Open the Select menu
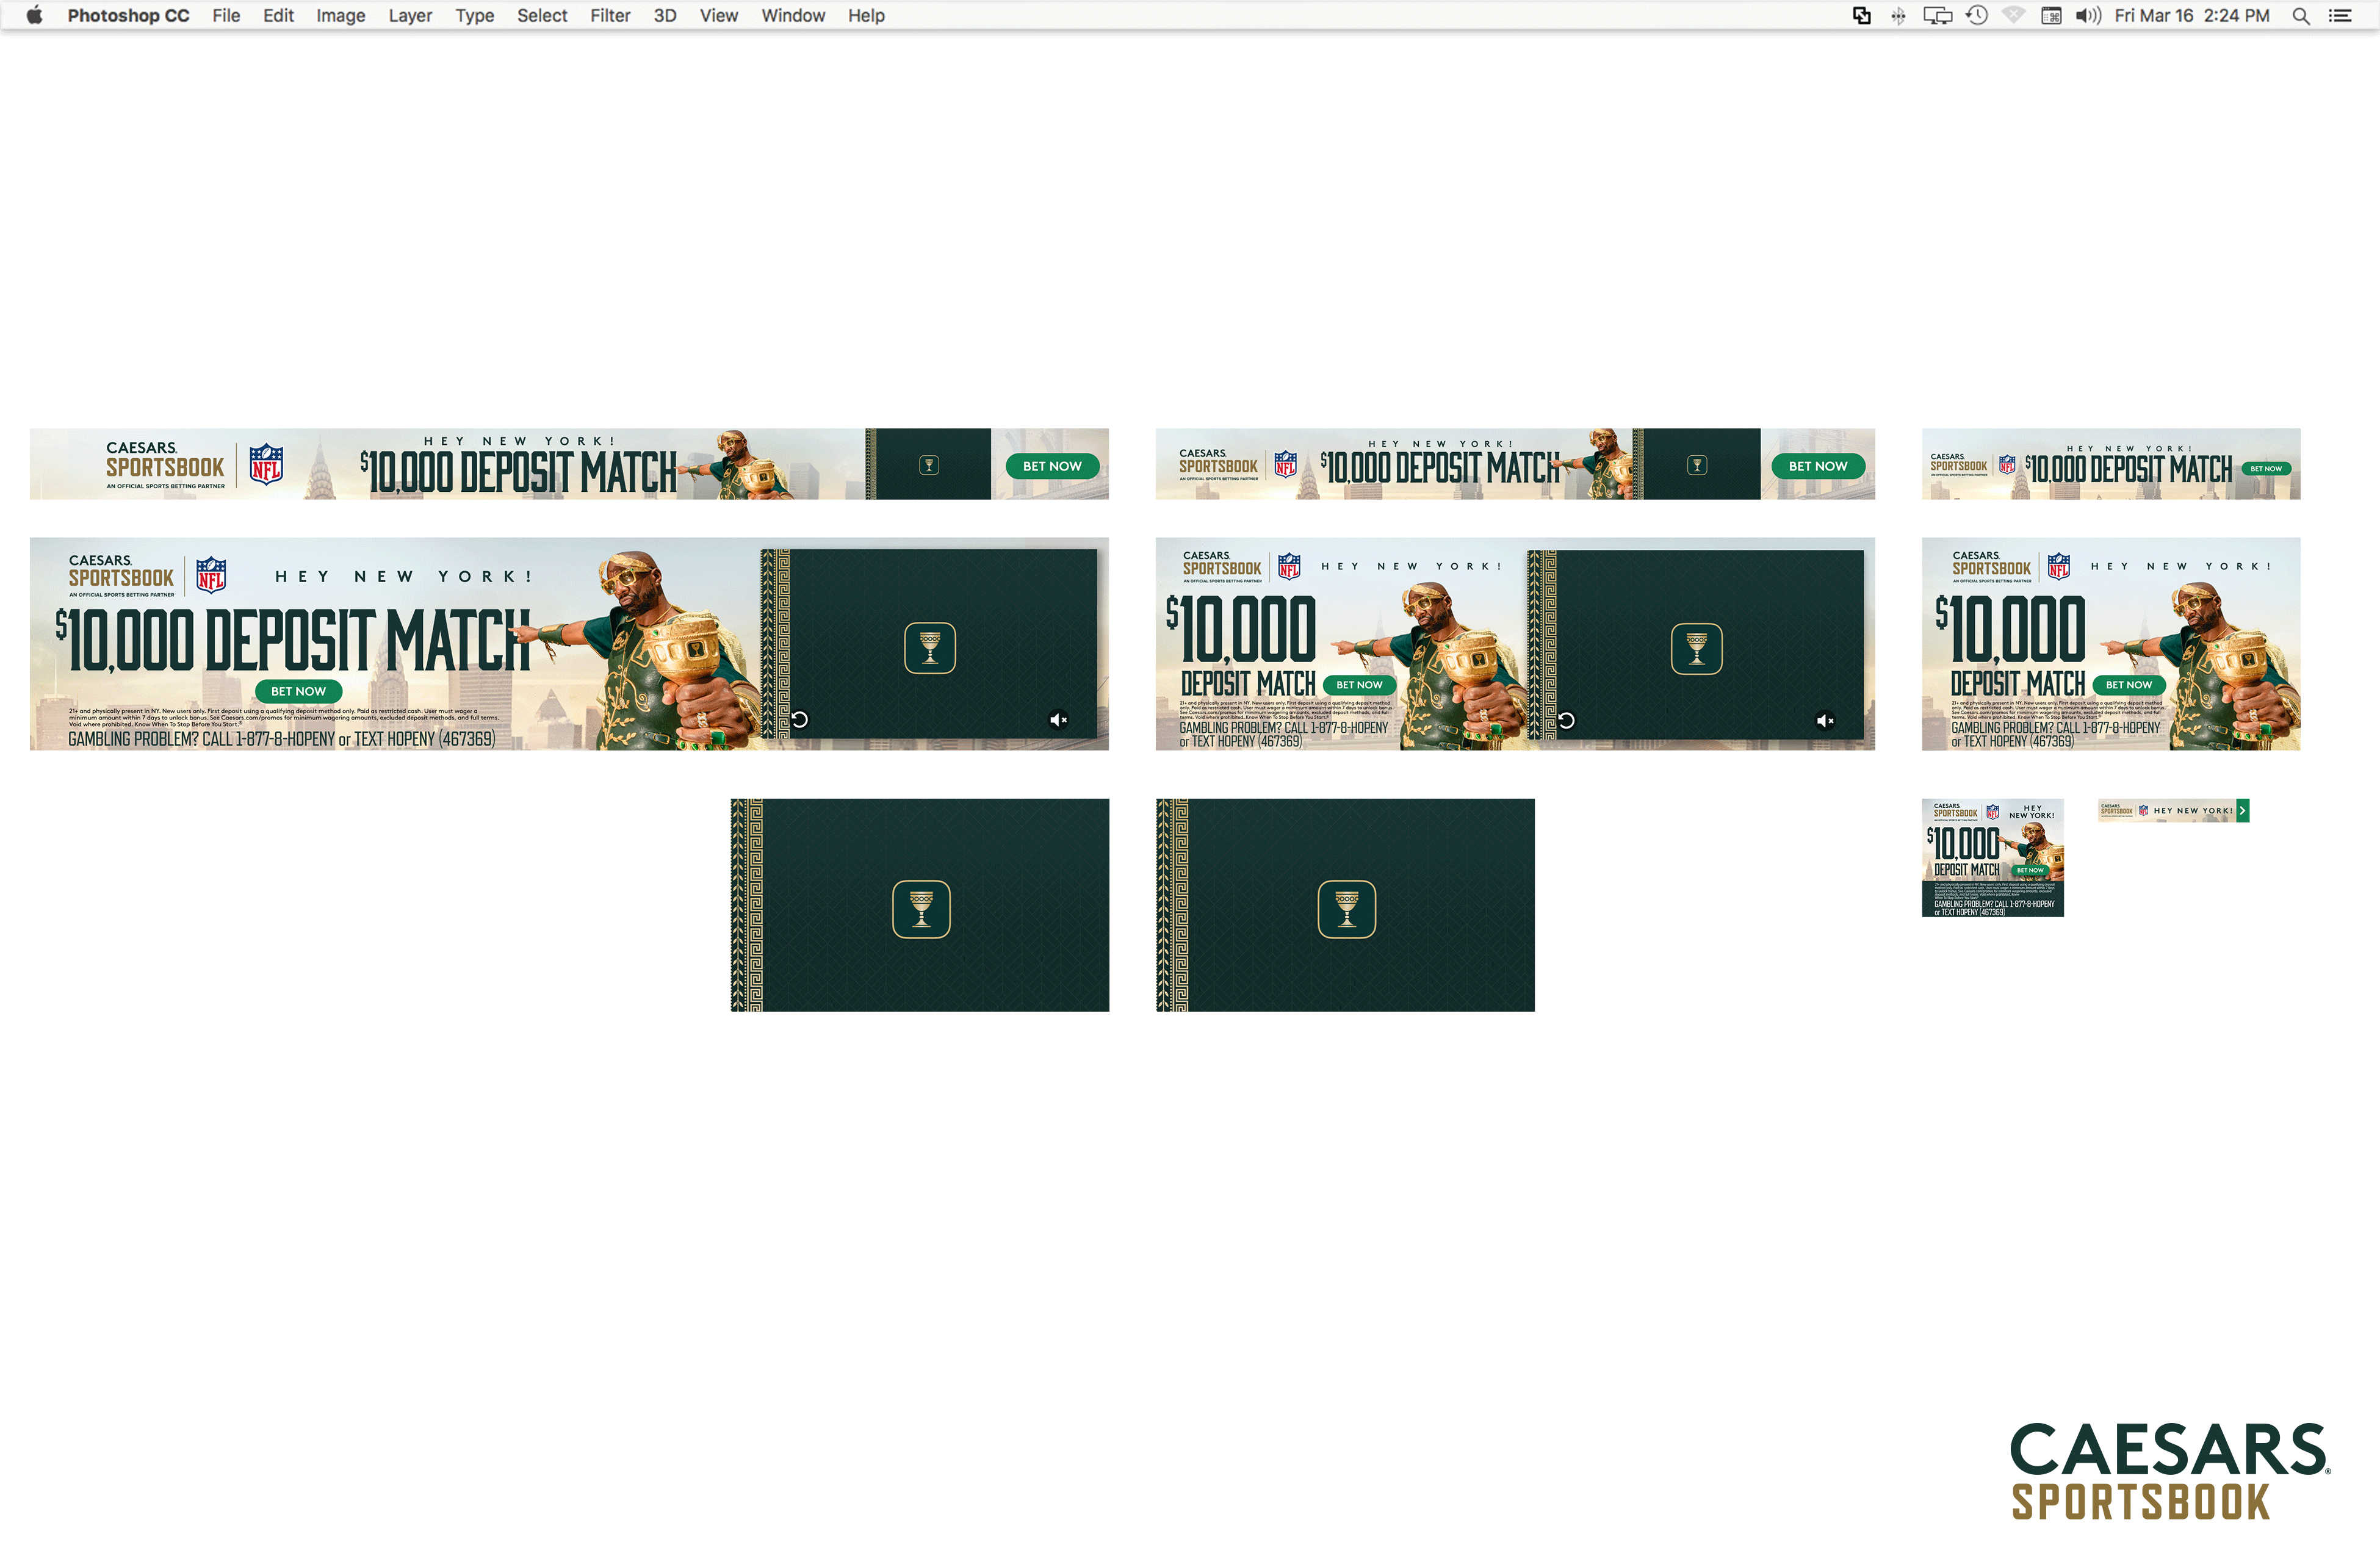The width and height of the screenshot is (2380, 1567). pos(542,15)
